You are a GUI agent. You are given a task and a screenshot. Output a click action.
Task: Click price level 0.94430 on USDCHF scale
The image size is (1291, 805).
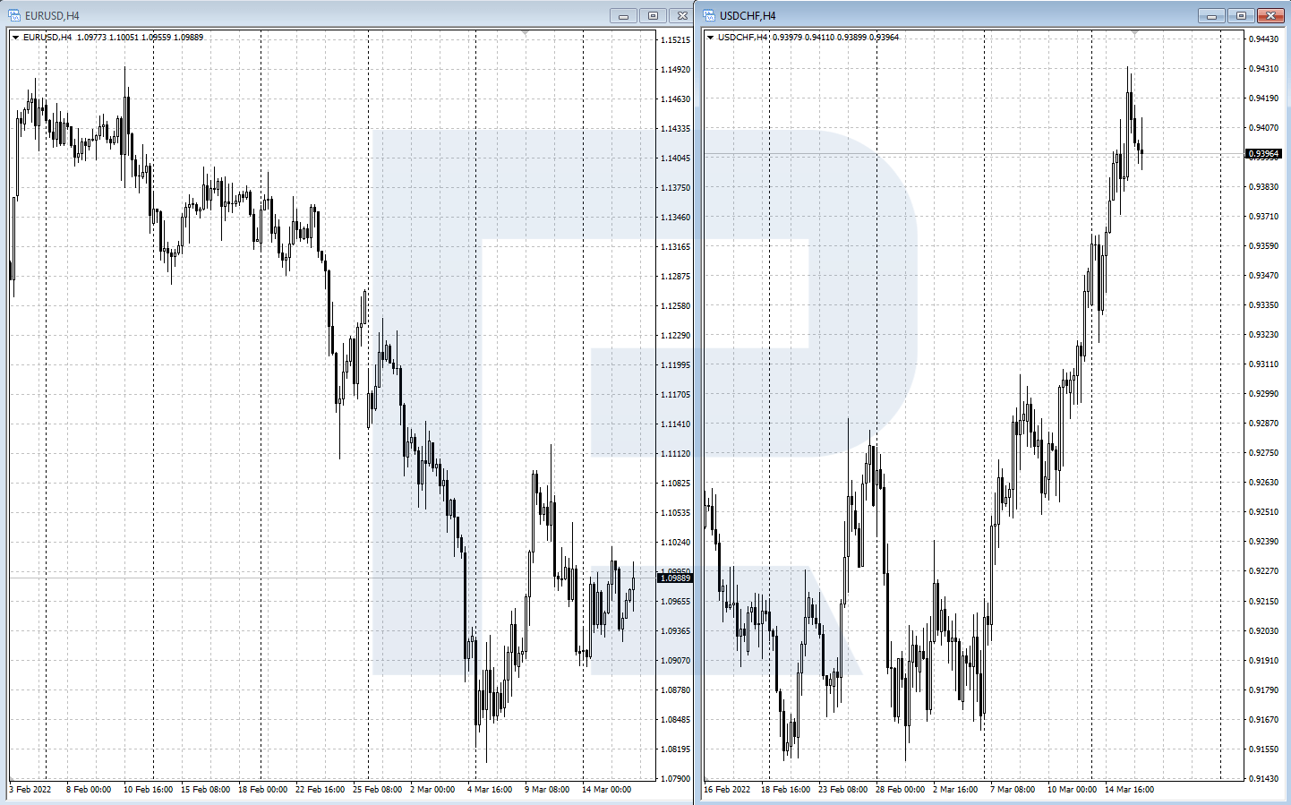click(1263, 39)
